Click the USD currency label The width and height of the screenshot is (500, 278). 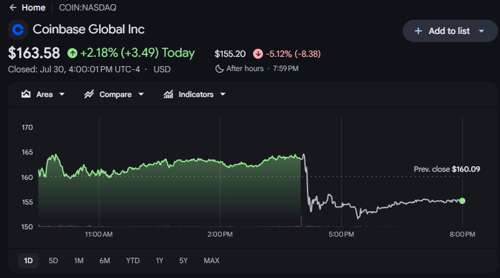[162, 69]
